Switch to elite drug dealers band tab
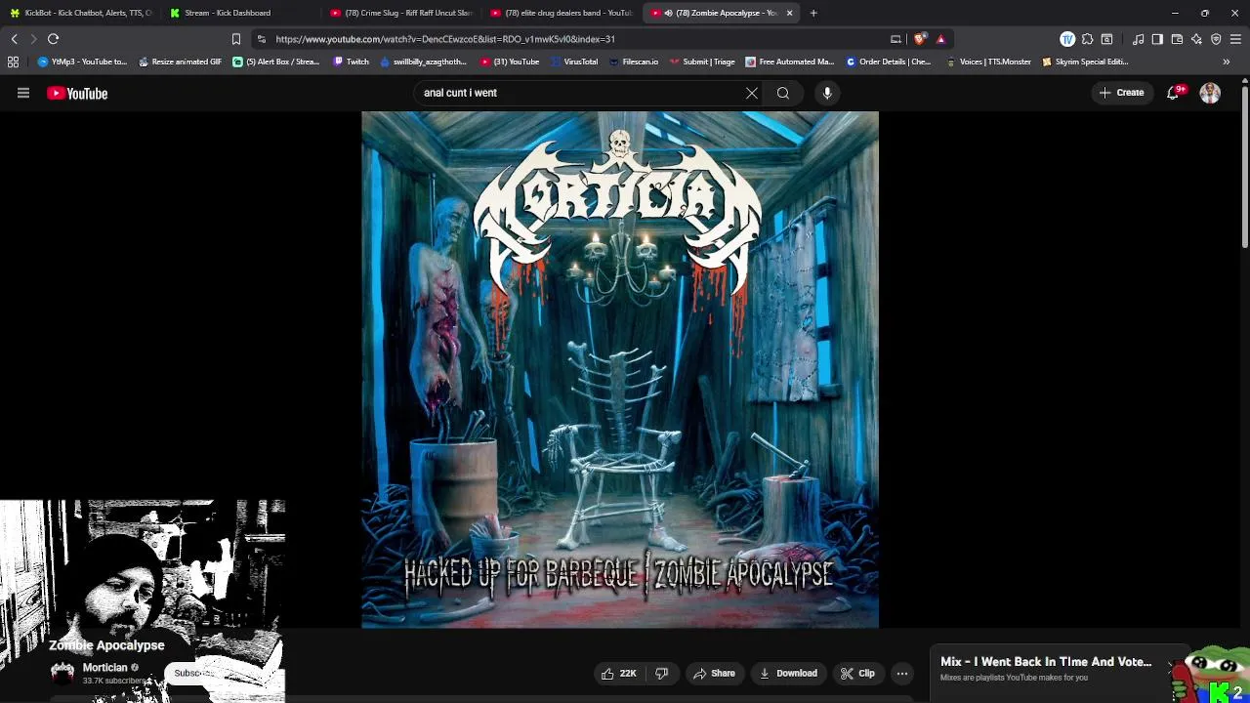The width and height of the screenshot is (1250, 703). (x=561, y=13)
